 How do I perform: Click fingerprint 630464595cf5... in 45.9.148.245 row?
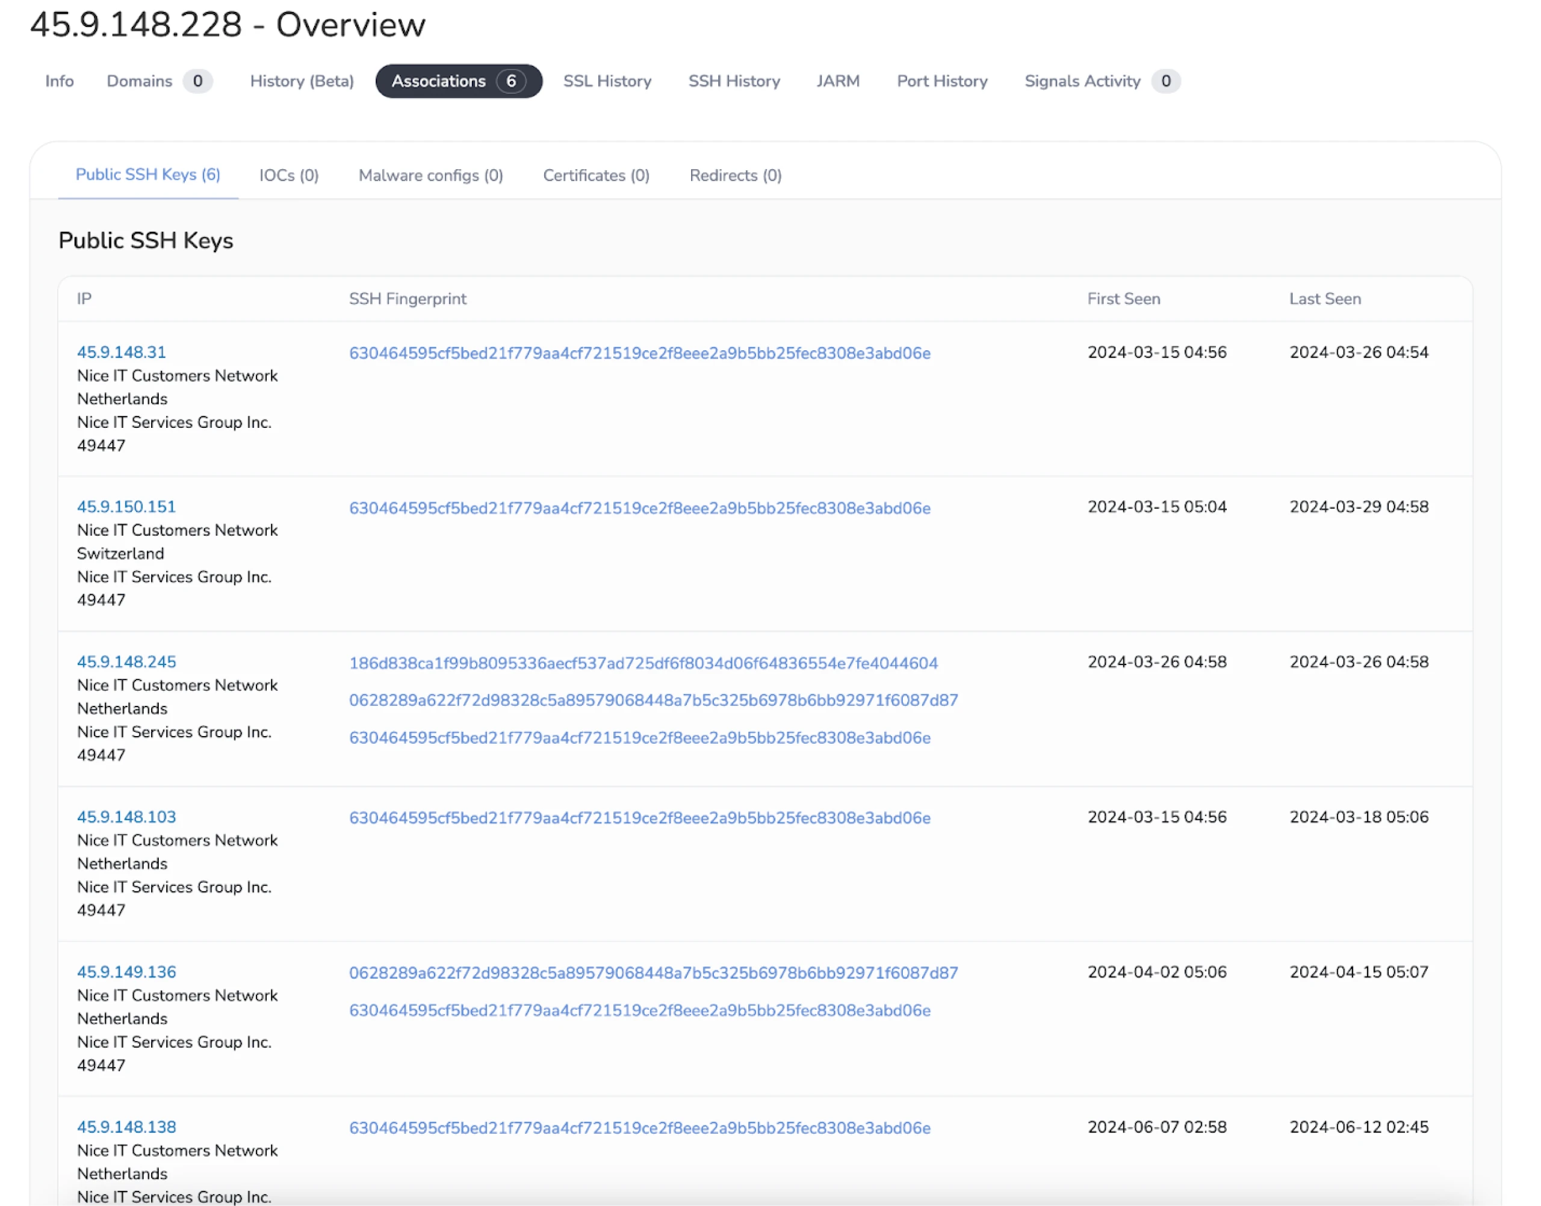pos(640,738)
